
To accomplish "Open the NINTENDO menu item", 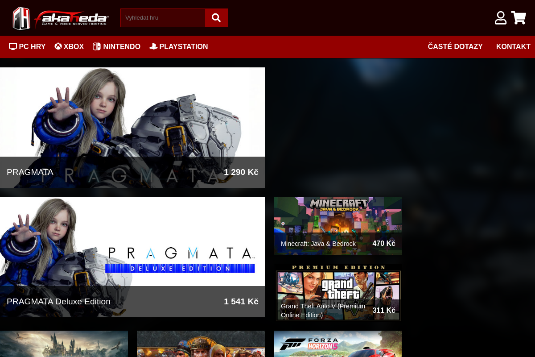I will point(116,46).
